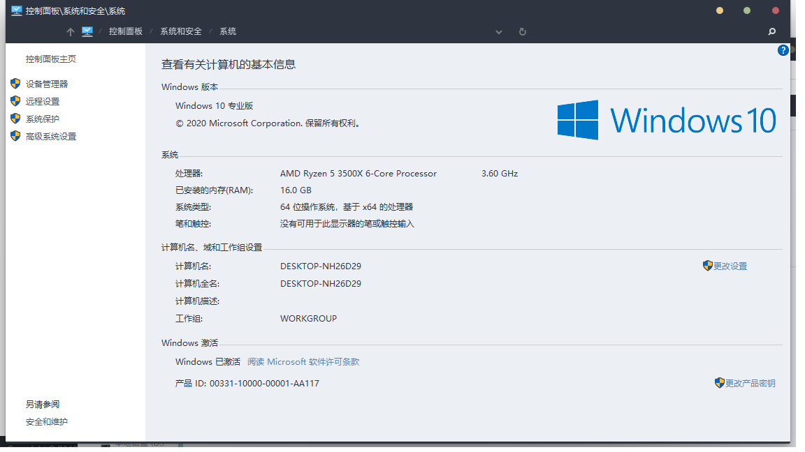Screen dimensions: 805x452
Task: Click the 2020 Microsoft Corporation copyright line
Action: [269, 123]
